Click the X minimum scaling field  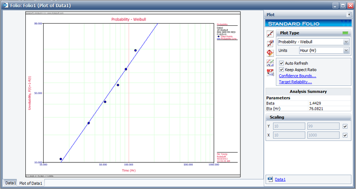click(x=289, y=135)
